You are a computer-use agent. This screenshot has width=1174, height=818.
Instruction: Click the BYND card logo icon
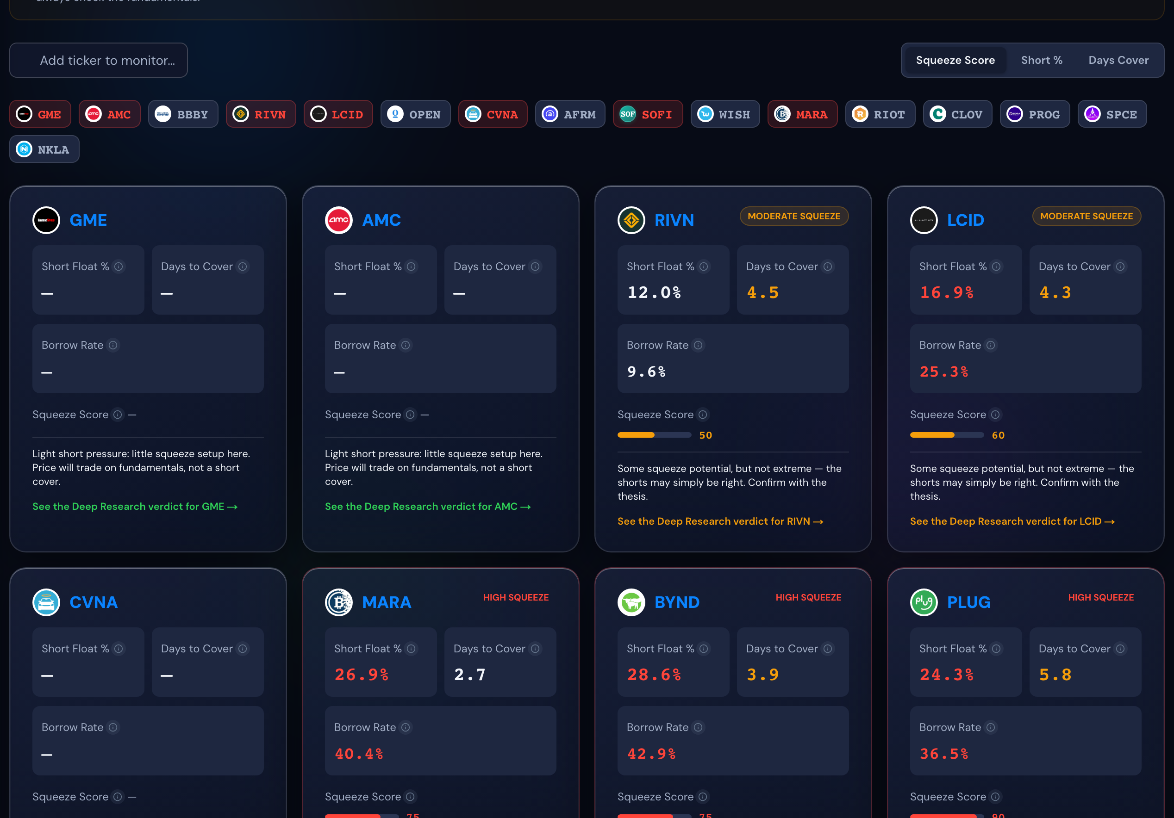tap(631, 602)
